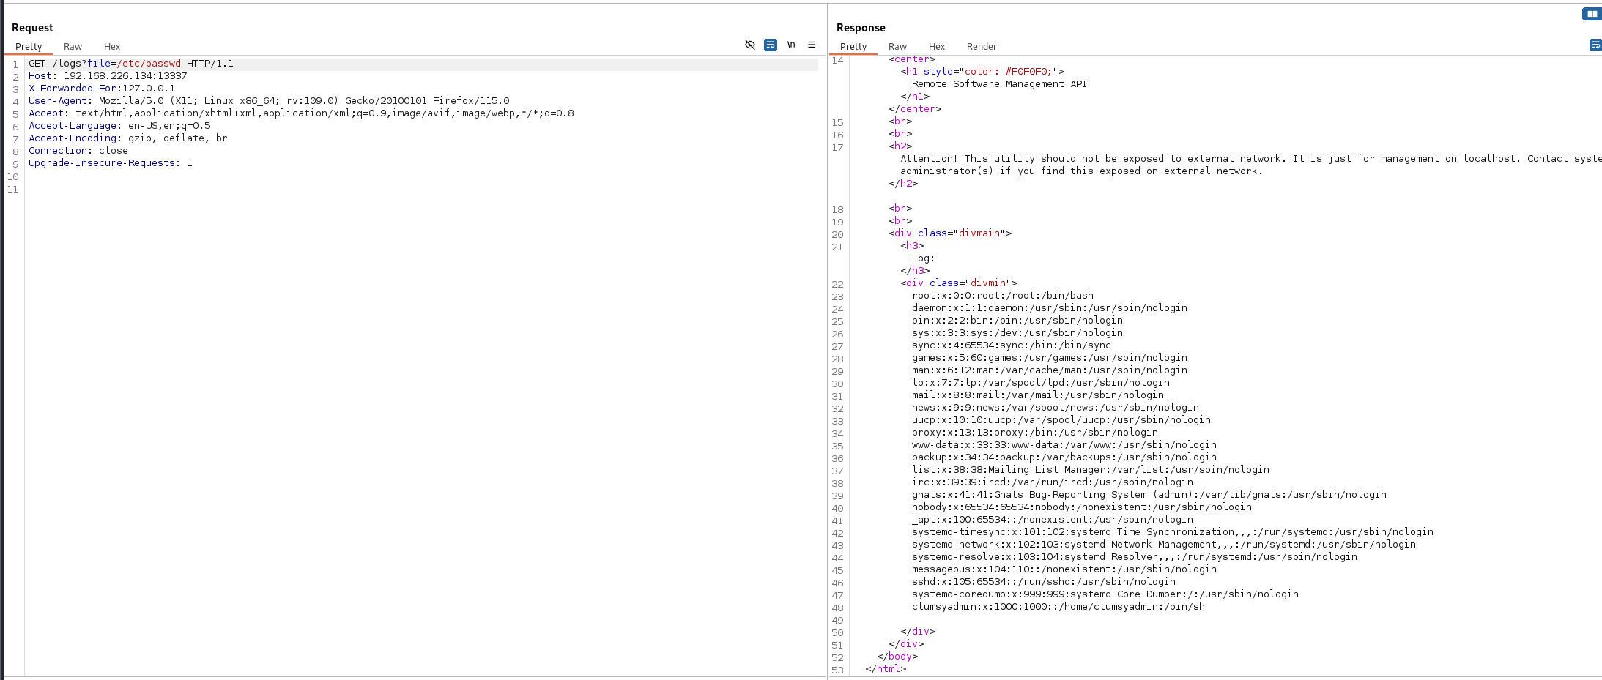Click the uucp:x:10:10 passwd entry
The image size is (1602, 680).
[1061, 420]
